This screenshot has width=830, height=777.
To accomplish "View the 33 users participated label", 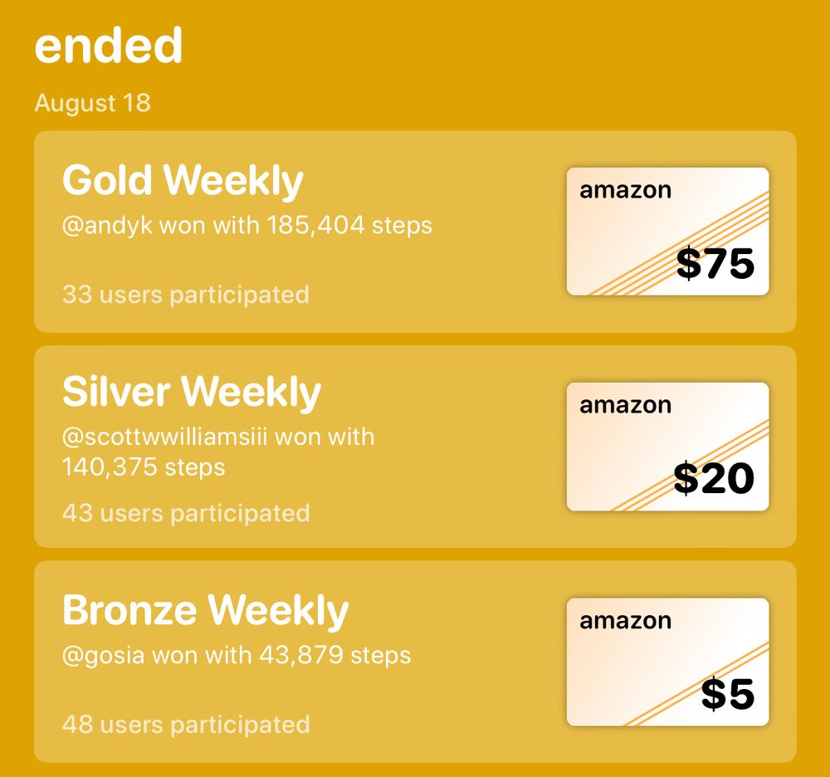I will pyautogui.click(x=186, y=295).
